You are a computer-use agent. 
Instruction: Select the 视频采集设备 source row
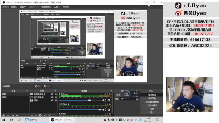point(44,94)
